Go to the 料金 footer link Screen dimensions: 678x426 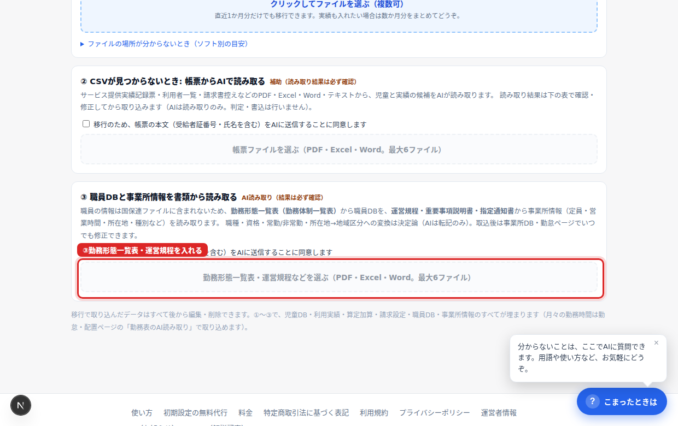click(x=246, y=413)
